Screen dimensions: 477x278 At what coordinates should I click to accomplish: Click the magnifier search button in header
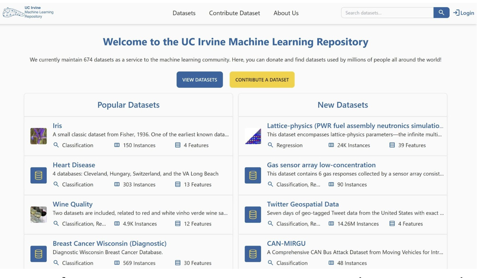(x=441, y=13)
